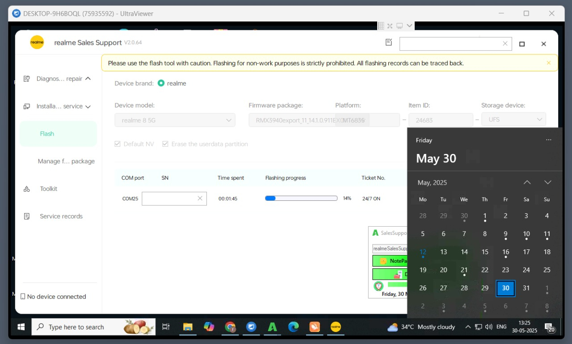Click the yellow realme logo icon

[x=37, y=42]
